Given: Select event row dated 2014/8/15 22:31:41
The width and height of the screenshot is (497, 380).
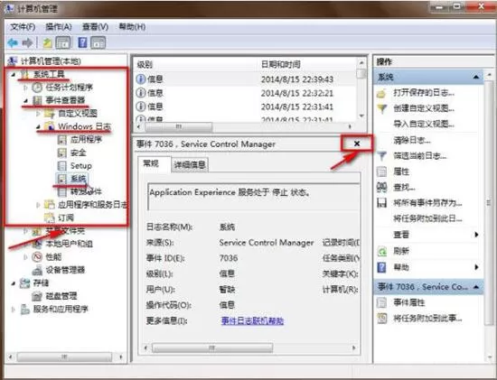Looking at the screenshot, I should (246, 107).
